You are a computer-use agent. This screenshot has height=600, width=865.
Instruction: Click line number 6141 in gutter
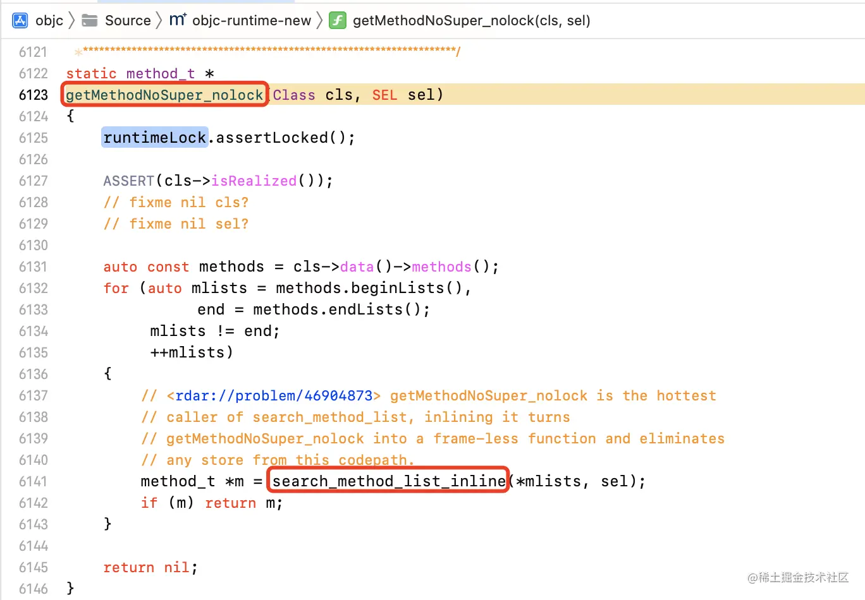[34, 482]
